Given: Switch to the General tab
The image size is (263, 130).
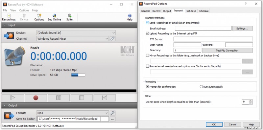Looking at the screenshot, I should point(145,11).
